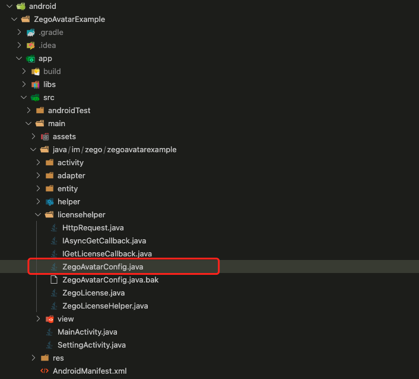Click the Java icon beside HttpRequest.java

pyautogui.click(x=54, y=228)
